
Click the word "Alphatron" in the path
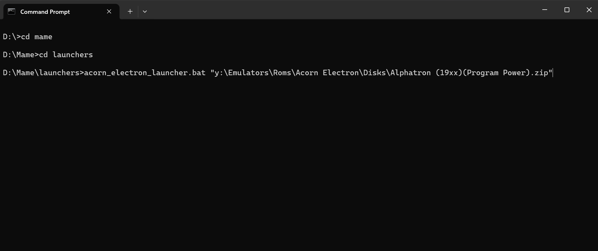pyautogui.click(x=410, y=73)
